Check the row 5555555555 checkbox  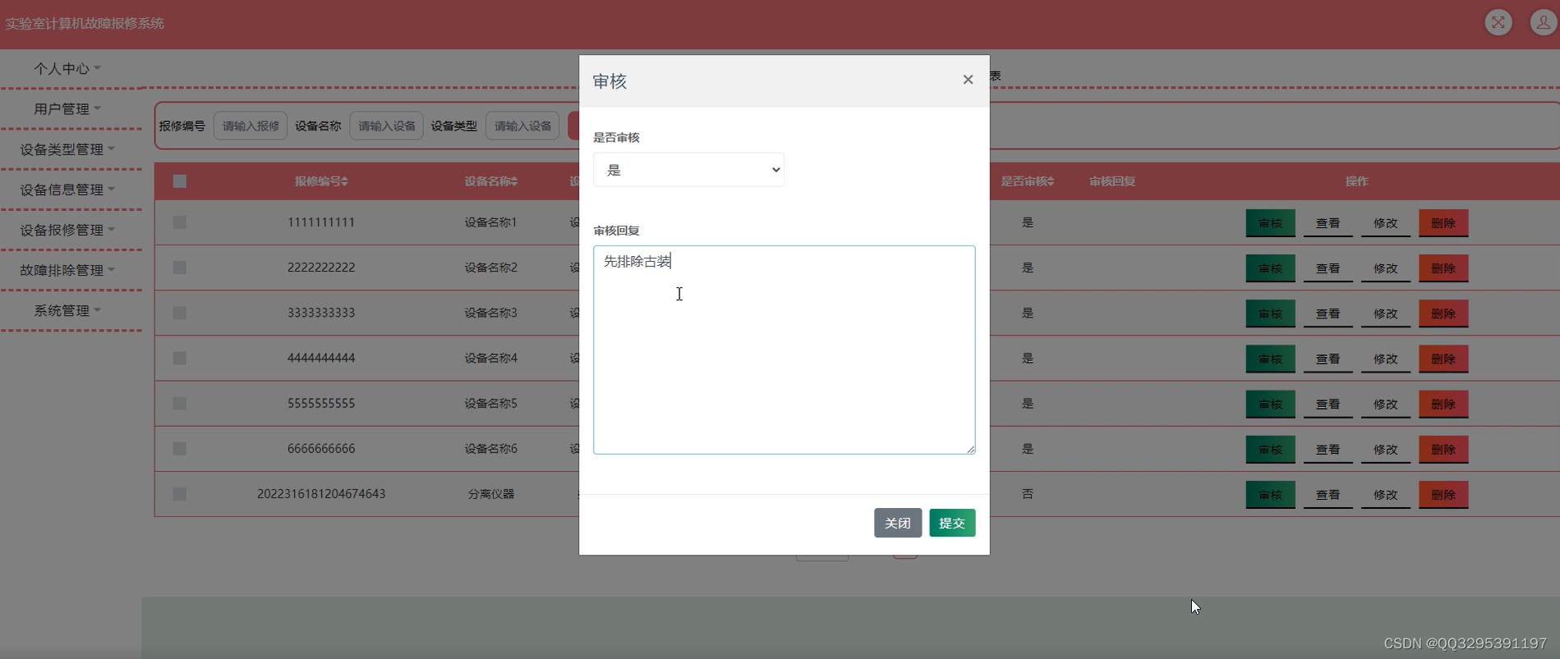180,403
